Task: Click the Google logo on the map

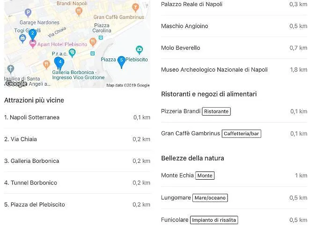Action: pos(16,84)
